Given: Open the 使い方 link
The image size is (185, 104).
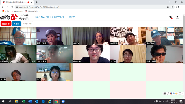Looking at the screenshot, I should click(x=72, y=17).
